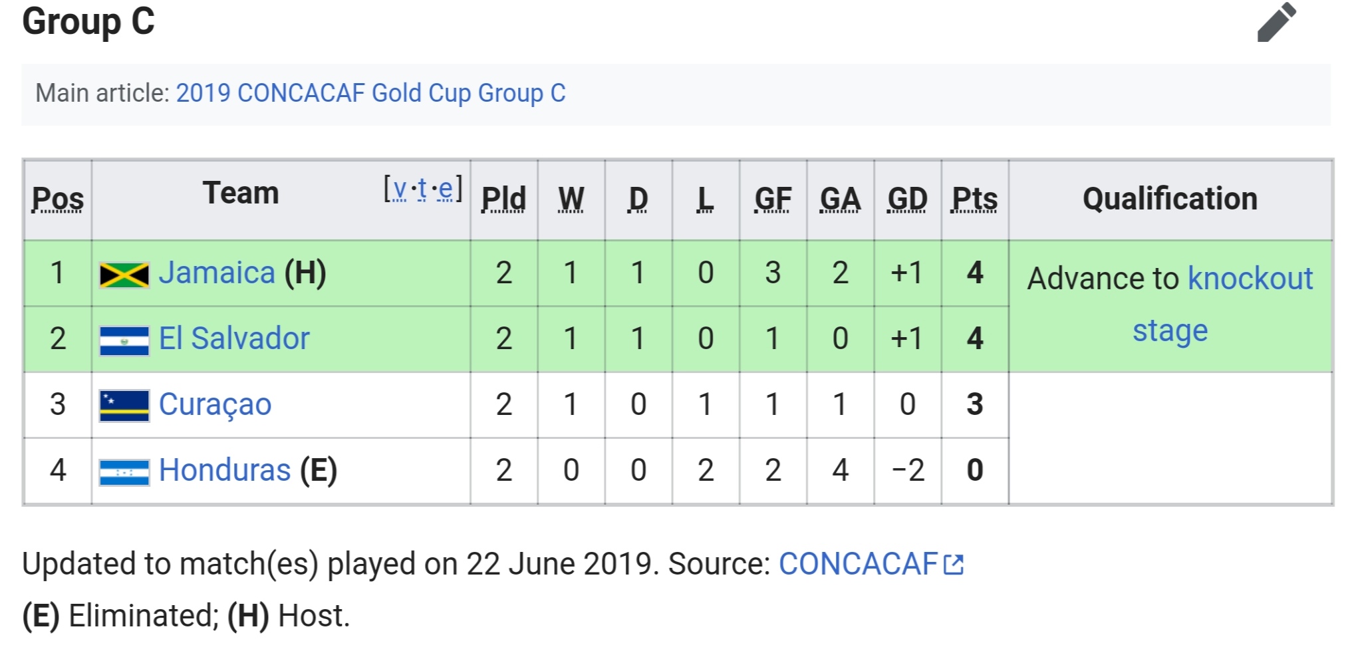Viewport: 1352px width, 655px height.
Task: Click the external link icon after CONCACAF
Action: (954, 565)
